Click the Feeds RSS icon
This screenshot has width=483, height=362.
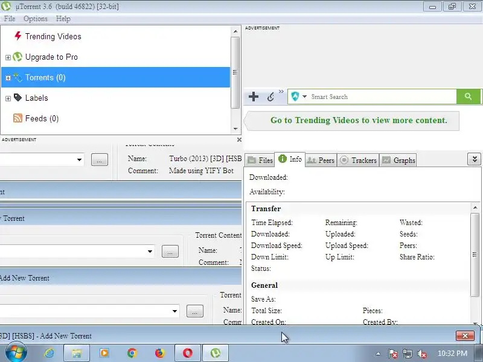tap(18, 118)
